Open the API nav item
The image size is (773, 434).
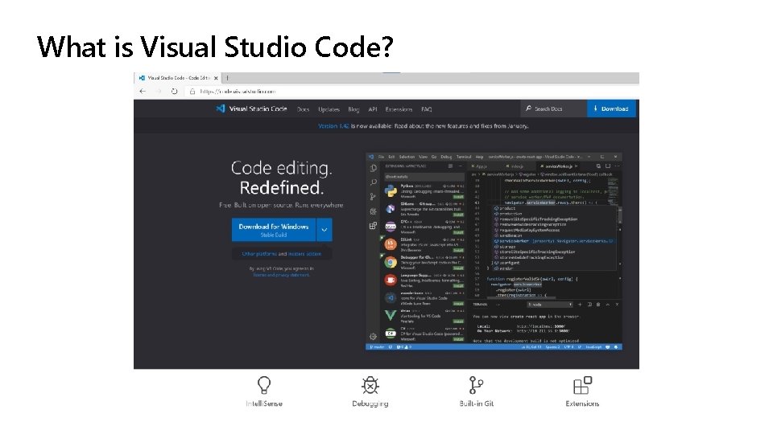(373, 109)
